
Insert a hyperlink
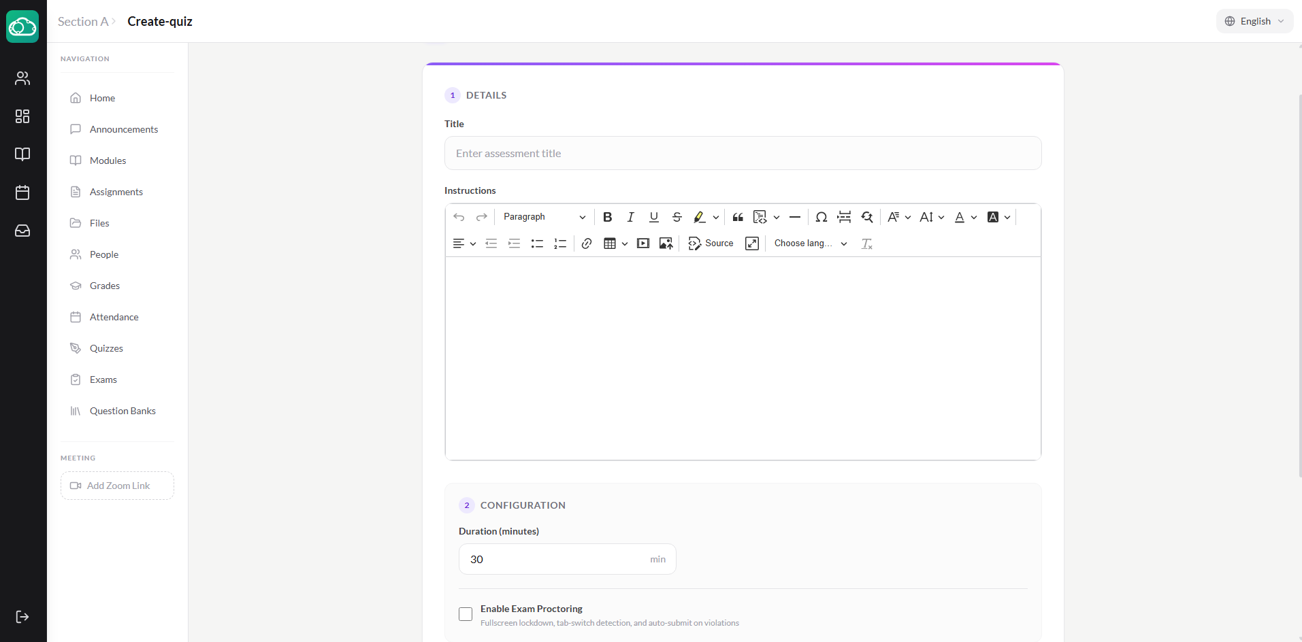pos(587,243)
